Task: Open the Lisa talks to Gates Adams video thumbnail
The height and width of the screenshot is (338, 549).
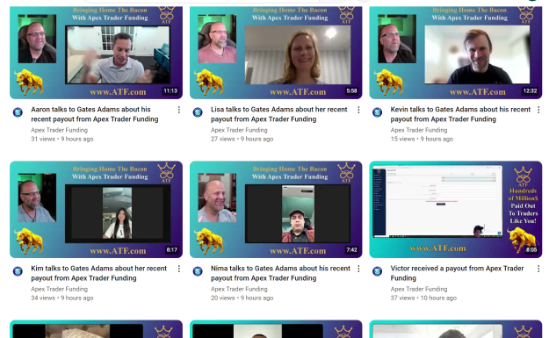Action: tap(276, 53)
